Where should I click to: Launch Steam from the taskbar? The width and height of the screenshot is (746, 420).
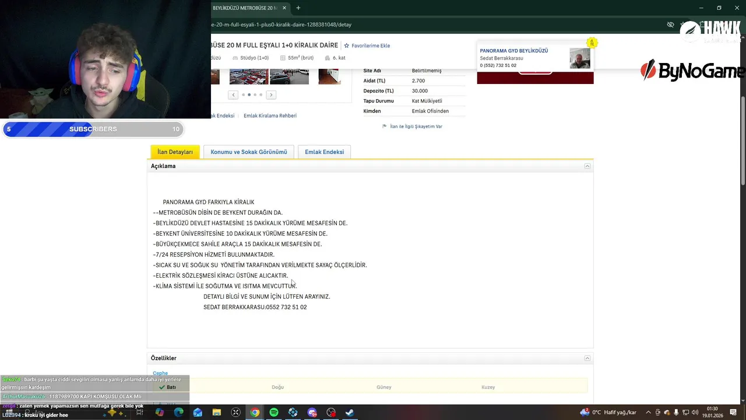(x=350, y=412)
